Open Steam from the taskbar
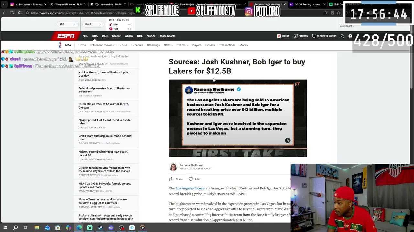 click(100, 228)
